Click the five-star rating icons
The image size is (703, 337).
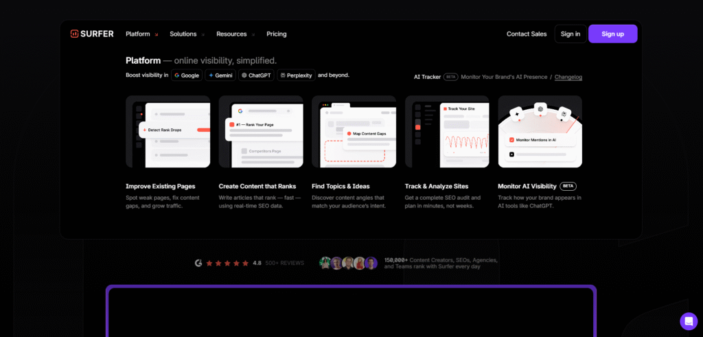[x=227, y=263]
